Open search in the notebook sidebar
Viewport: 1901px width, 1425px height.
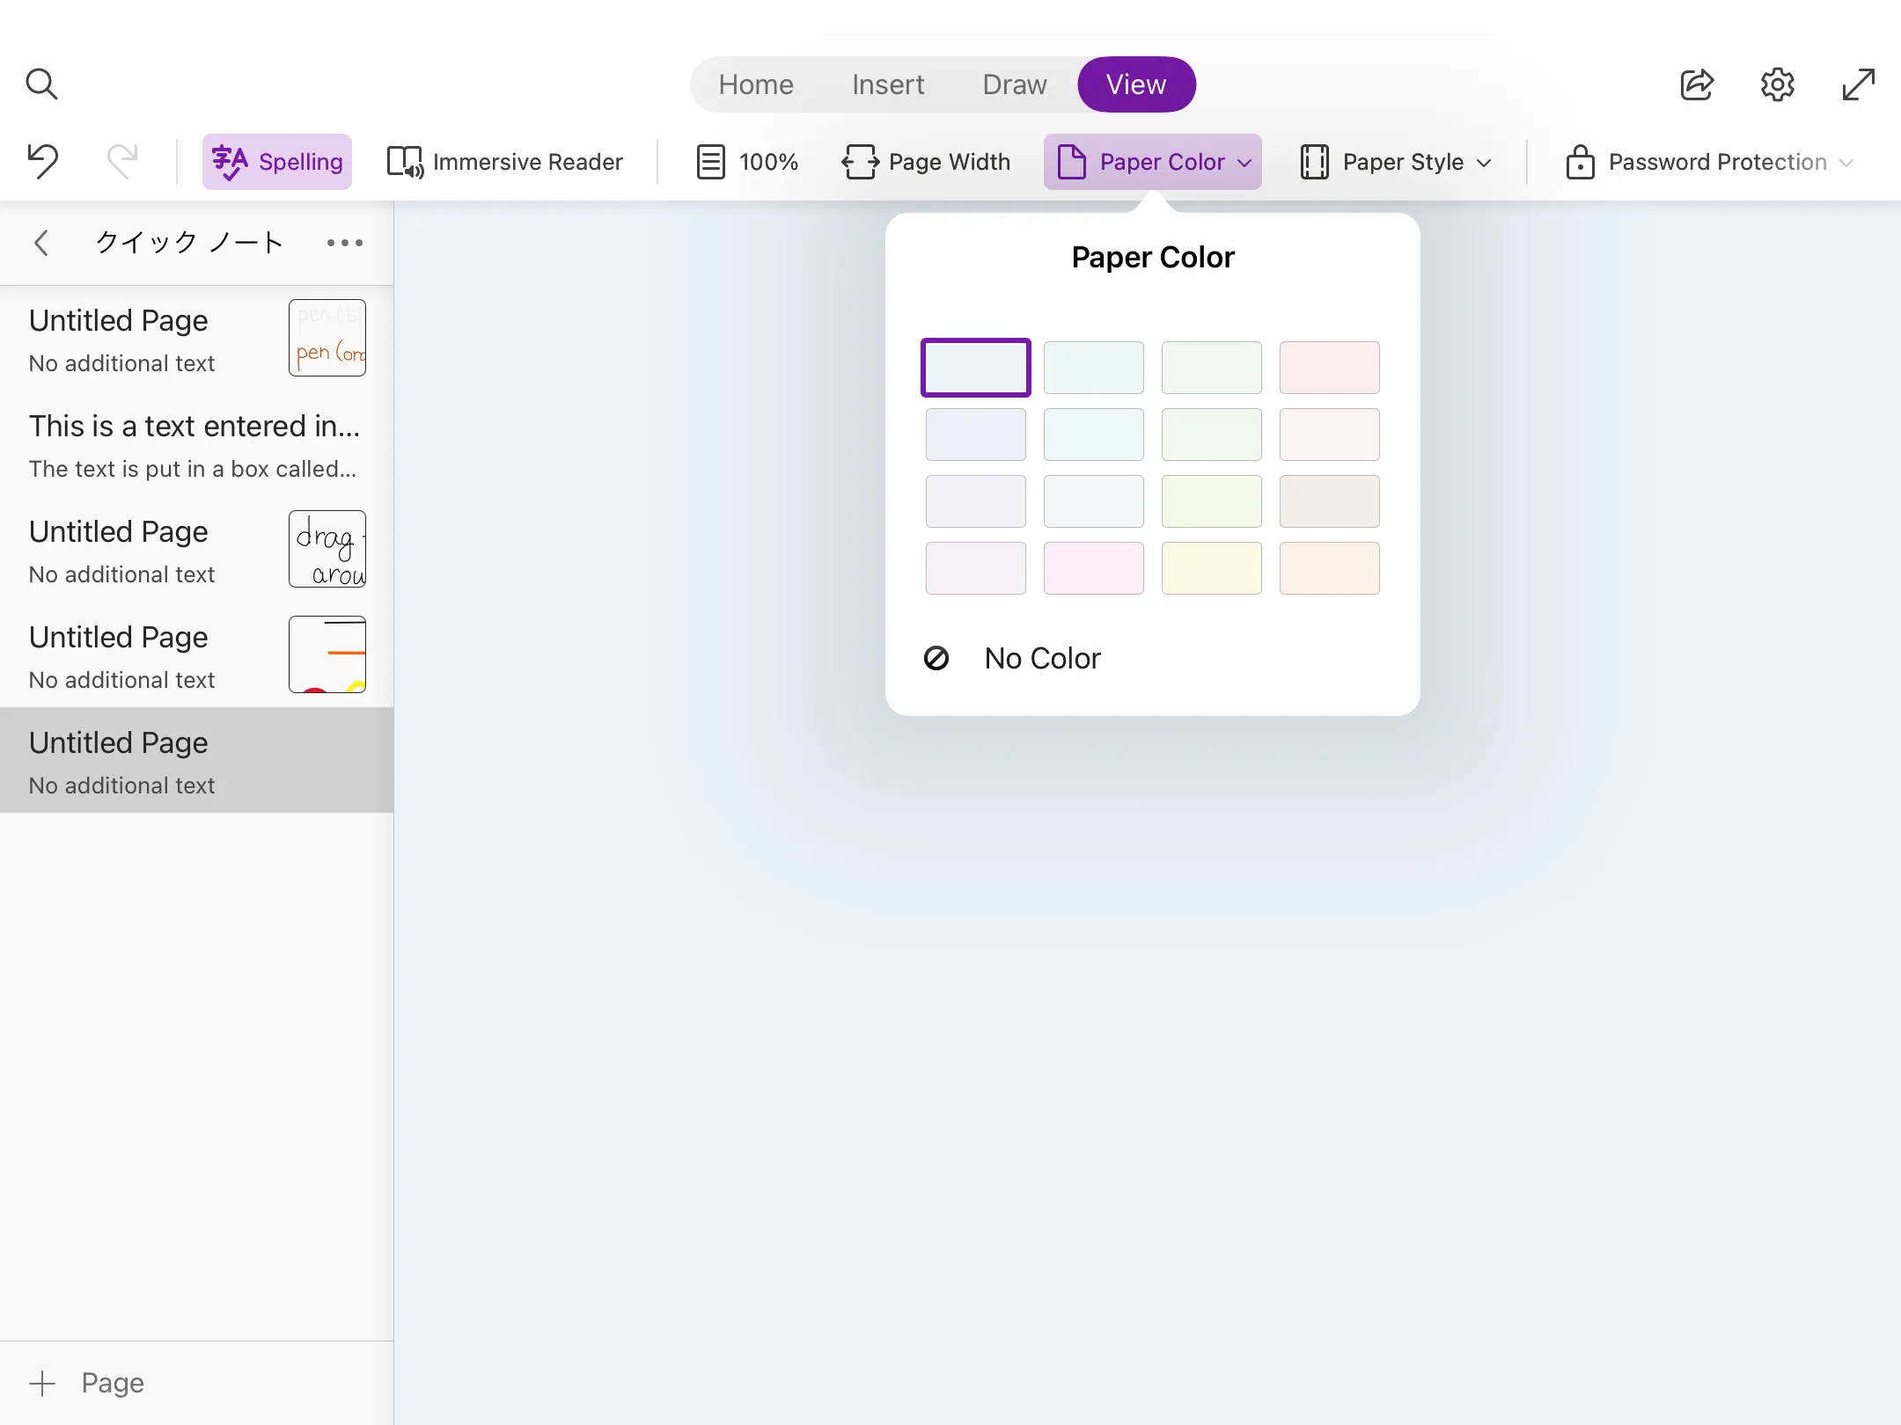pyautogui.click(x=41, y=84)
